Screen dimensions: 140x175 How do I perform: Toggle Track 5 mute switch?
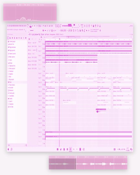(44, 62)
